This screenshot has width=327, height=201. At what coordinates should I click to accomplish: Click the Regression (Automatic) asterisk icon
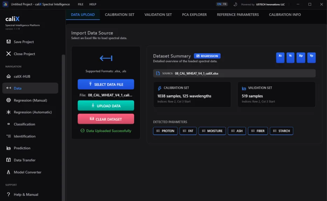pyautogui.click(x=8, y=112)
